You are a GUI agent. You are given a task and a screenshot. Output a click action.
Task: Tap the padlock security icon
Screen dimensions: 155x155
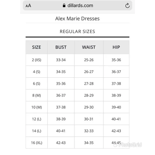(64, 5)
